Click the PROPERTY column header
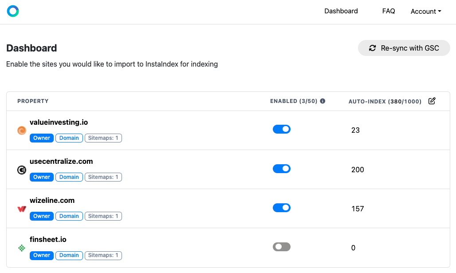Viewport: 456px width, 273px height. point(33,101)
